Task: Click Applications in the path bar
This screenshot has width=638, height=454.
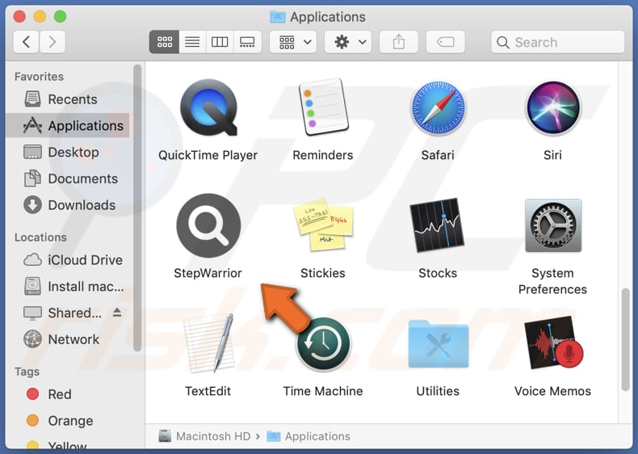Action: point(309,436)
